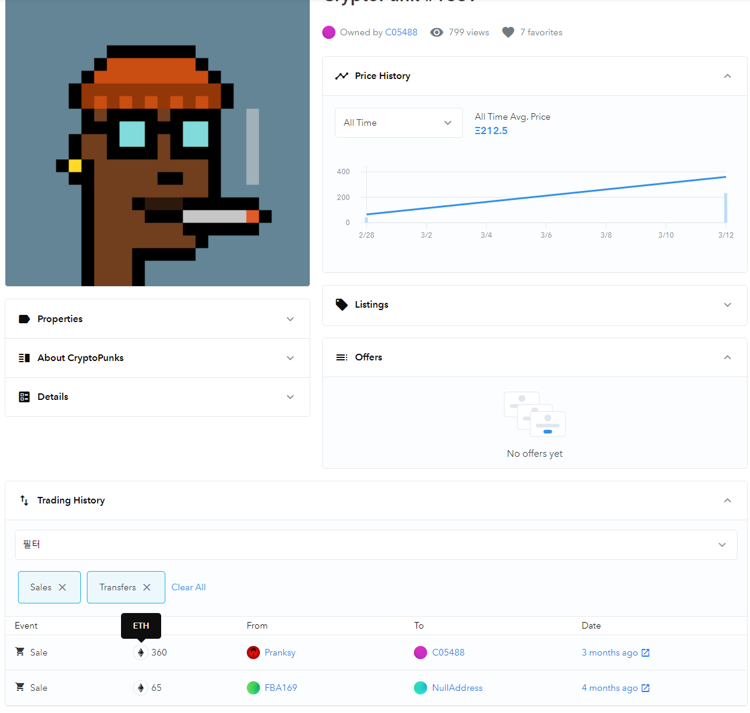Click the eye views icon
The width and height of the screenshot is (750, 713).
tap(437, 32)
